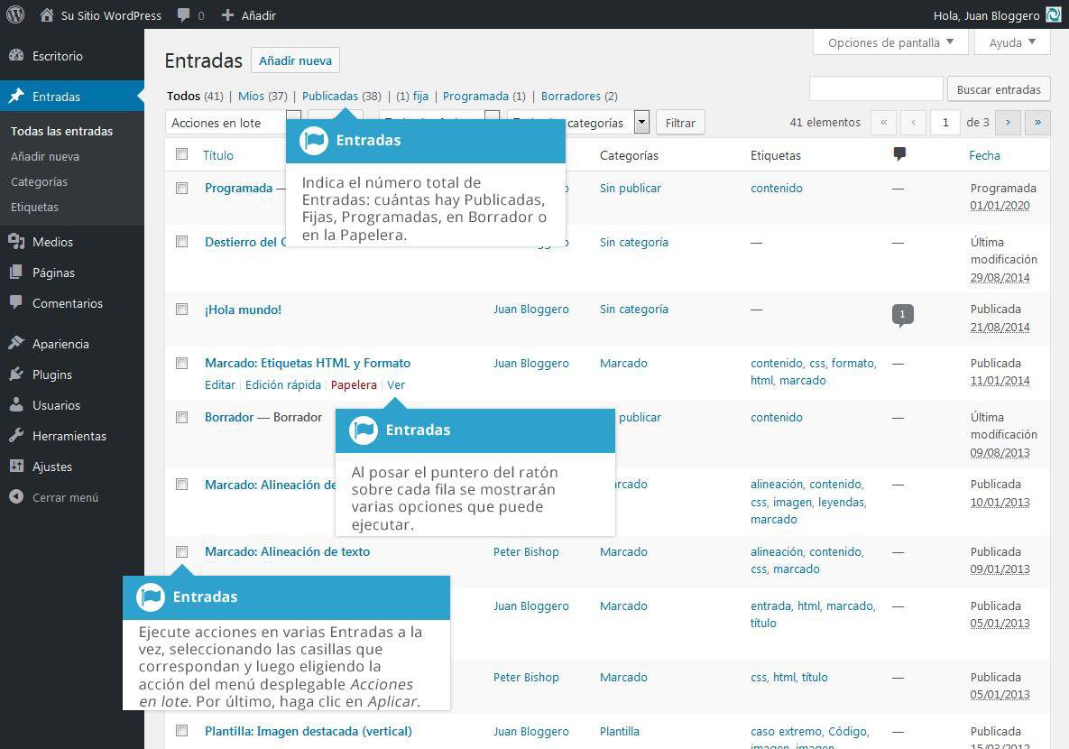Filter entries by the formato tag
This screenshot has height=749, width=1069.
pos(852,363)
